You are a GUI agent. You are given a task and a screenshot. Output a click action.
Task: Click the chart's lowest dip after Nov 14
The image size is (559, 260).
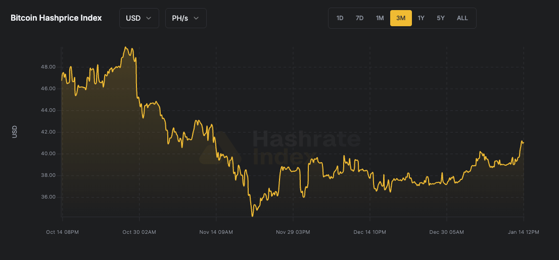252,216
